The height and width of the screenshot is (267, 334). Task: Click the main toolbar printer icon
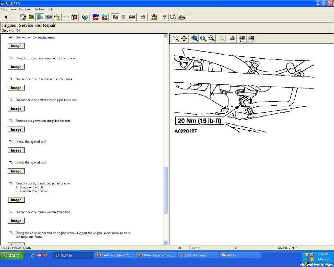[143, 17]
